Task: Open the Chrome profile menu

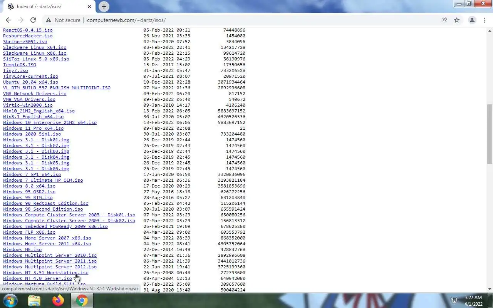Action: 472,20
